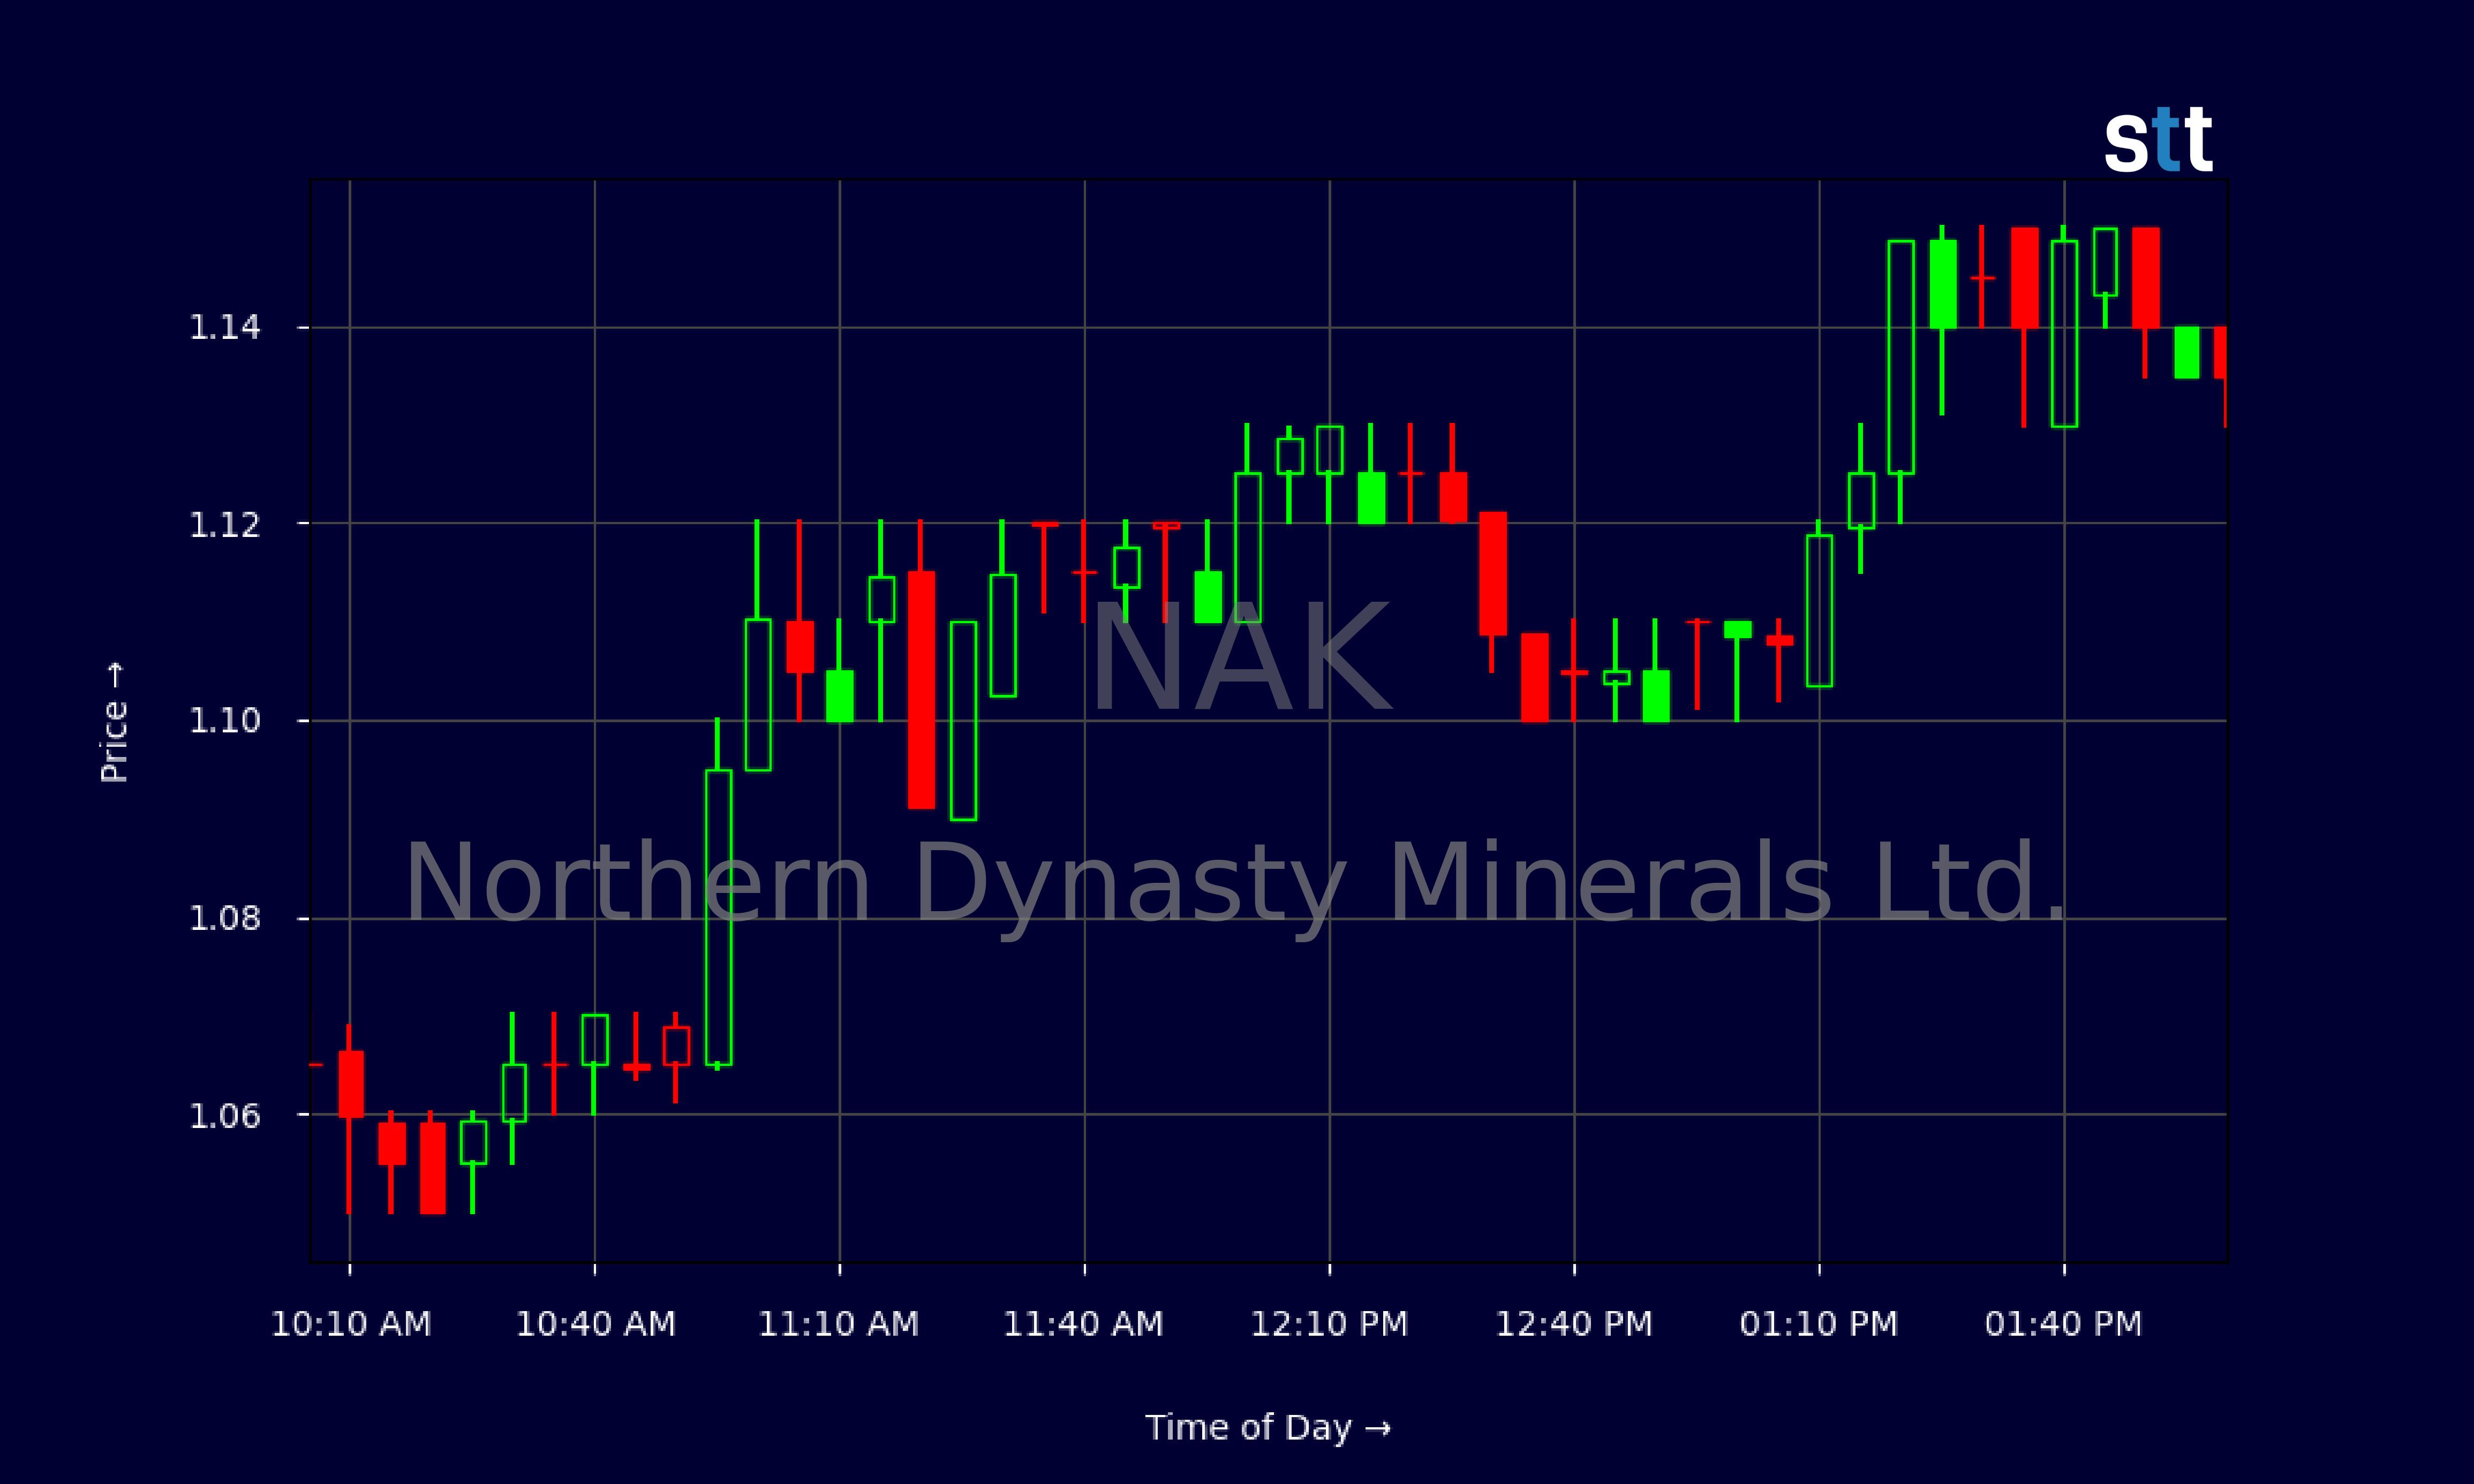Click the 1.10 price axis label
The width and height of the screenshot is (2474, 1484).
point(225,720)
